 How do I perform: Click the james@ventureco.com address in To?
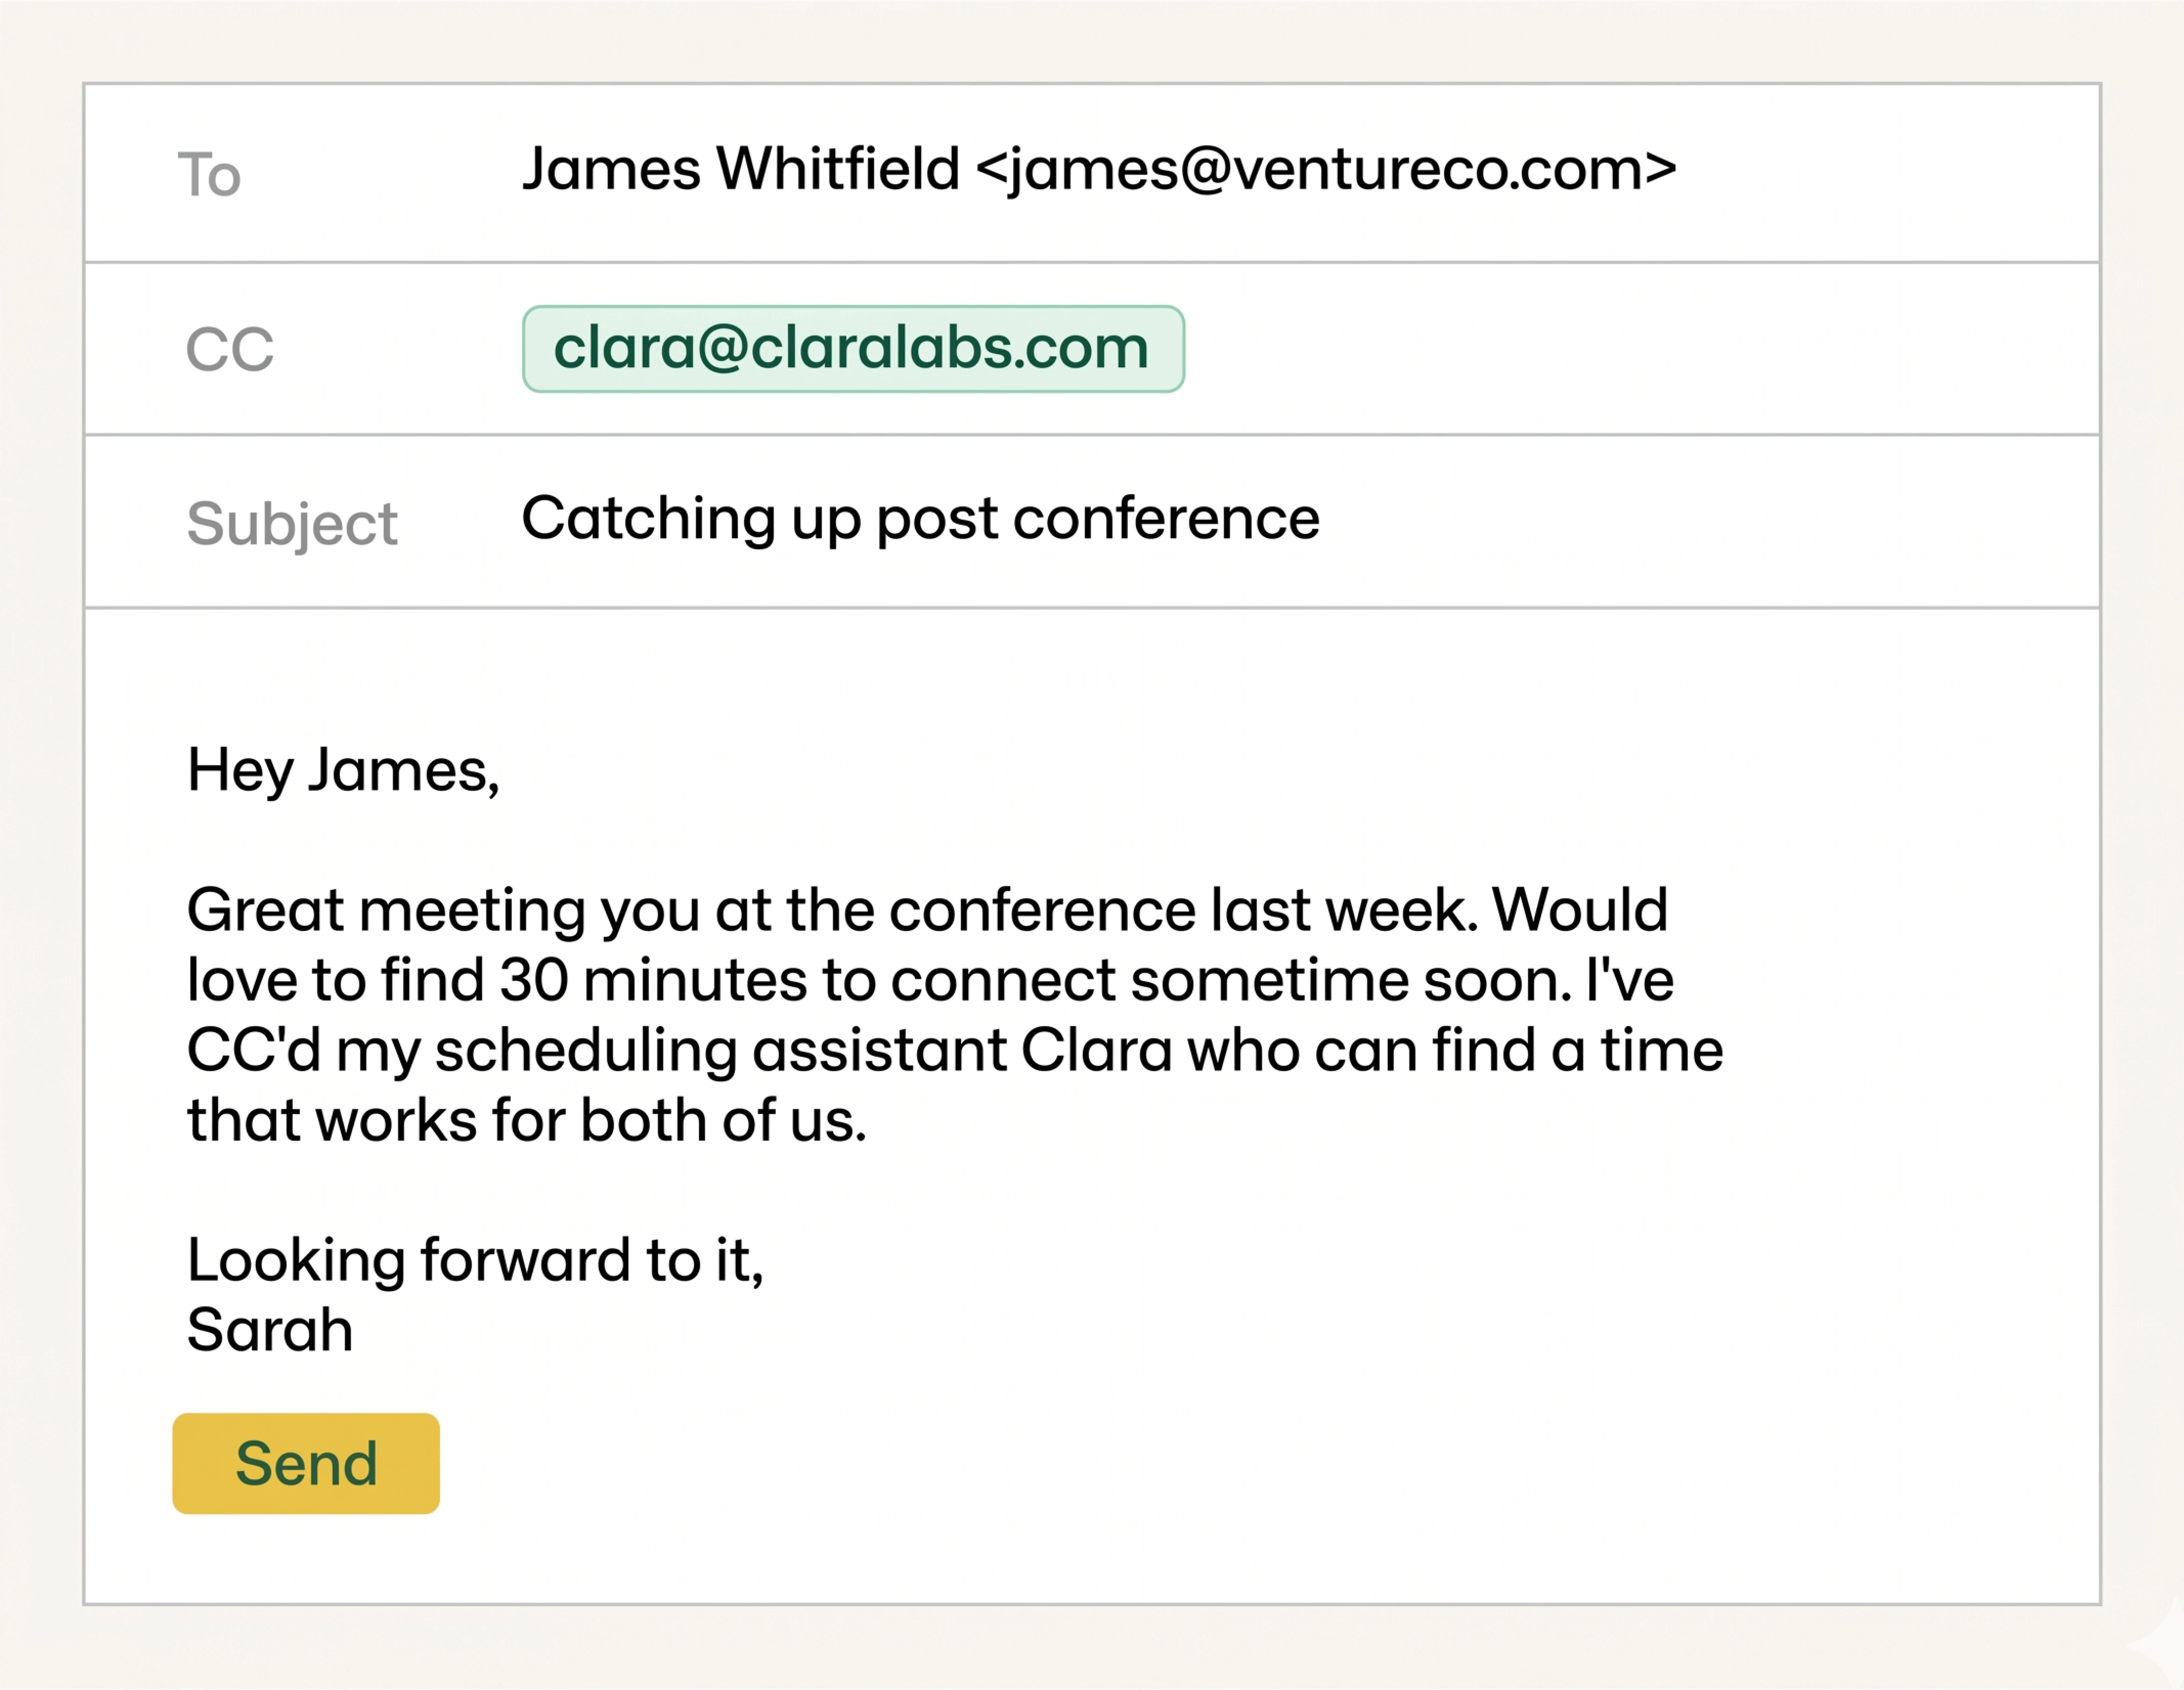tap(1325, 169)
